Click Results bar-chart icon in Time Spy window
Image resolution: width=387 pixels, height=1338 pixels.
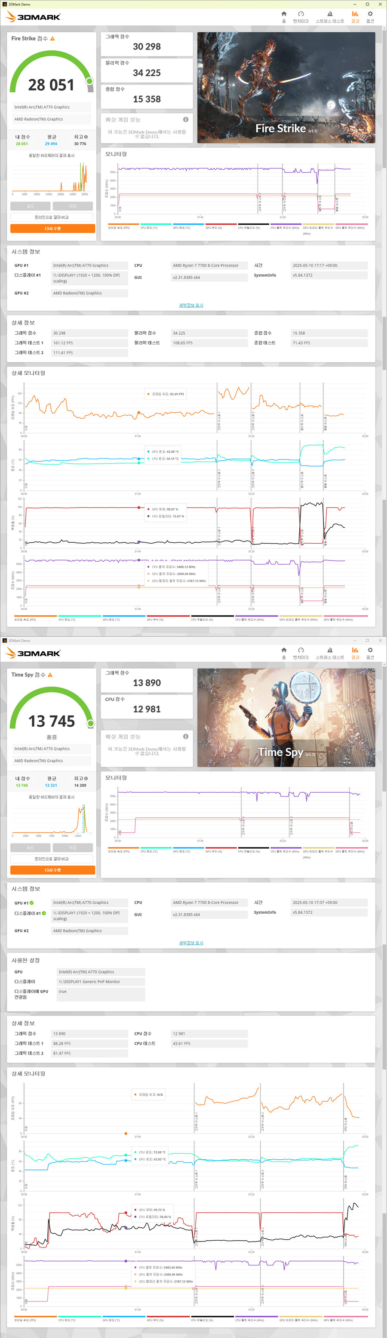coord(355,650)
